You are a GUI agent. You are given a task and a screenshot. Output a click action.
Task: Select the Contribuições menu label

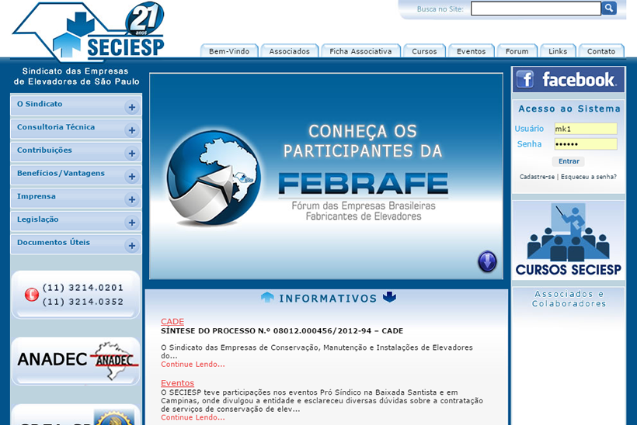click(x=44, y=150)
